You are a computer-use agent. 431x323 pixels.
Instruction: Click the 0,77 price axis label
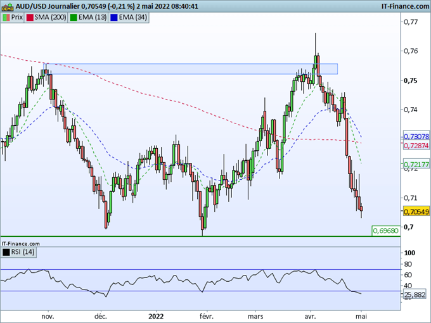(x=410, y=22)
